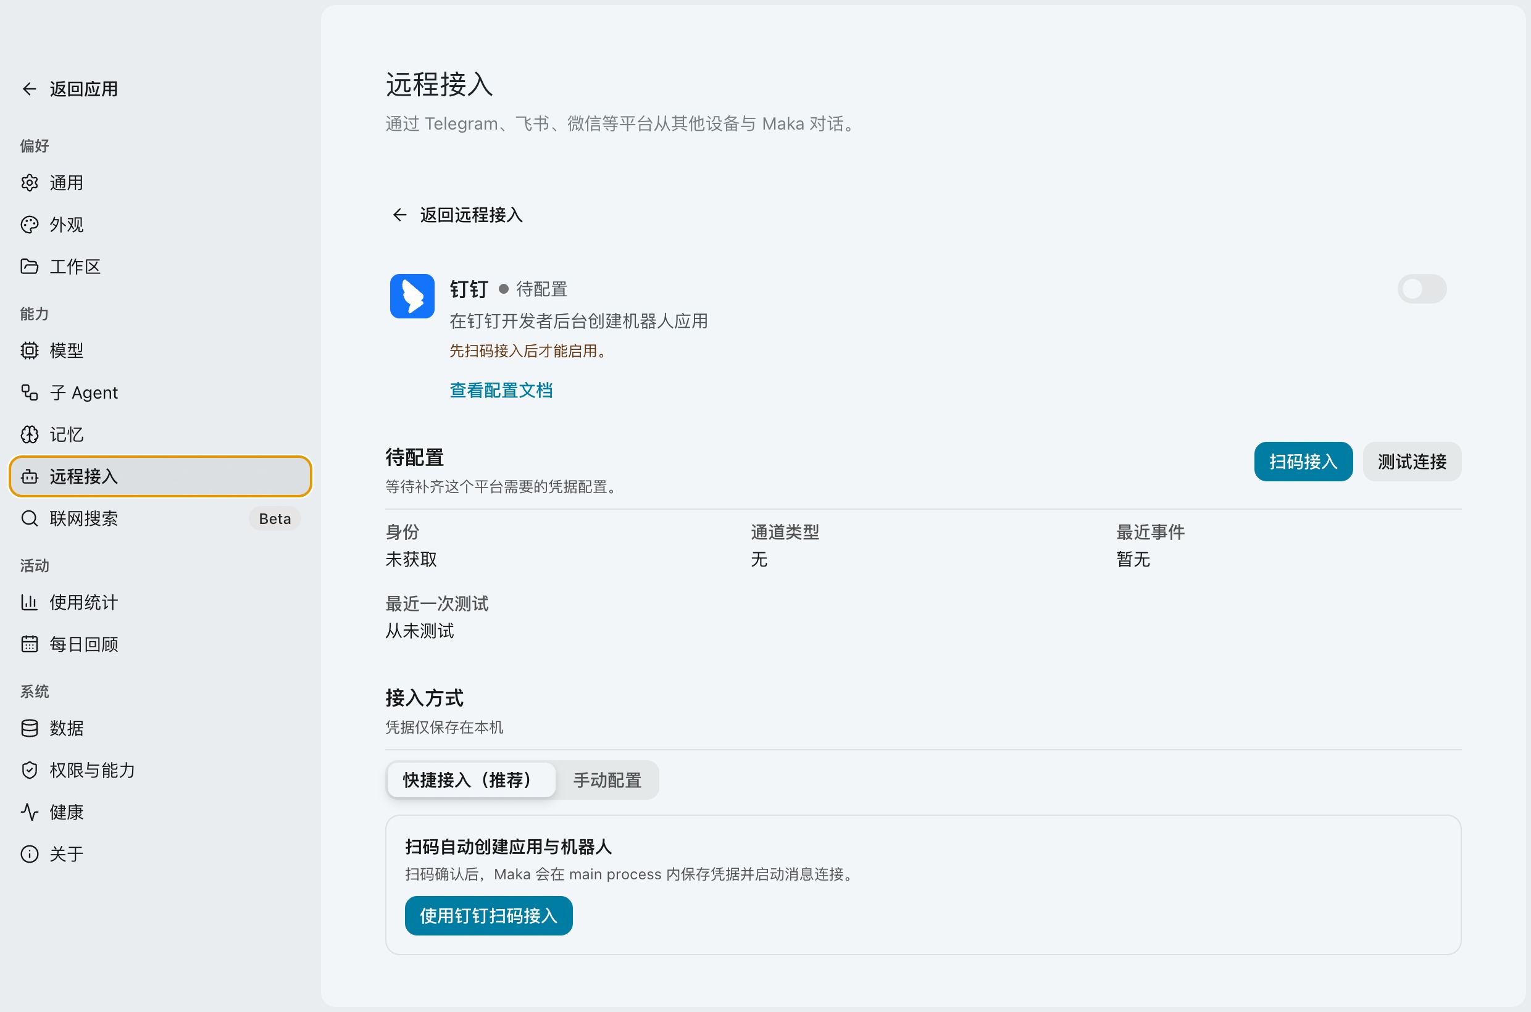
Task: Toggle the 钉钉 enable switch
Action: [x=1422, y=289]
